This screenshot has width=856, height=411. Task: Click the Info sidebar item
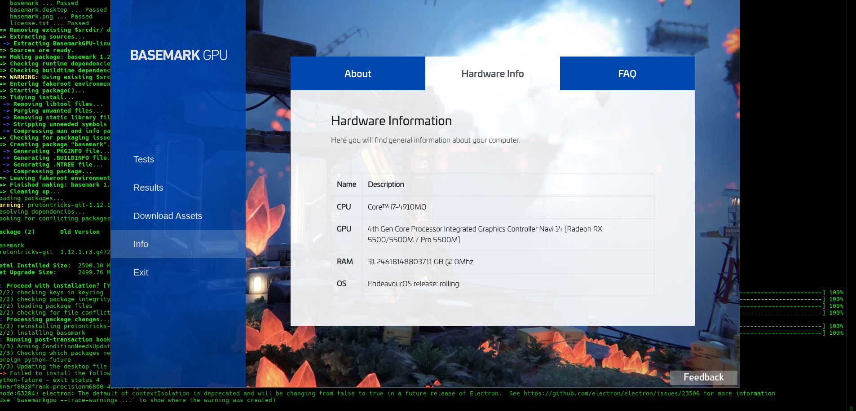point(141,244)
